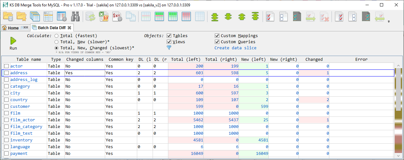This screenshot has width=404, height=160.
Task: Go to previous difference green up arrows
Action: point(241,16)
